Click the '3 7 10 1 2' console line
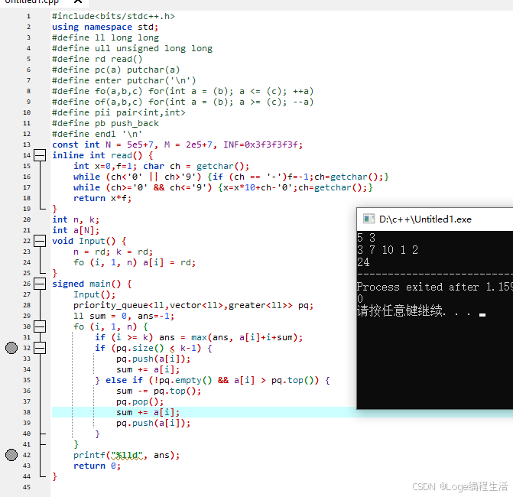The height and width of the screenshot is (497, 513). coord(388,250)
